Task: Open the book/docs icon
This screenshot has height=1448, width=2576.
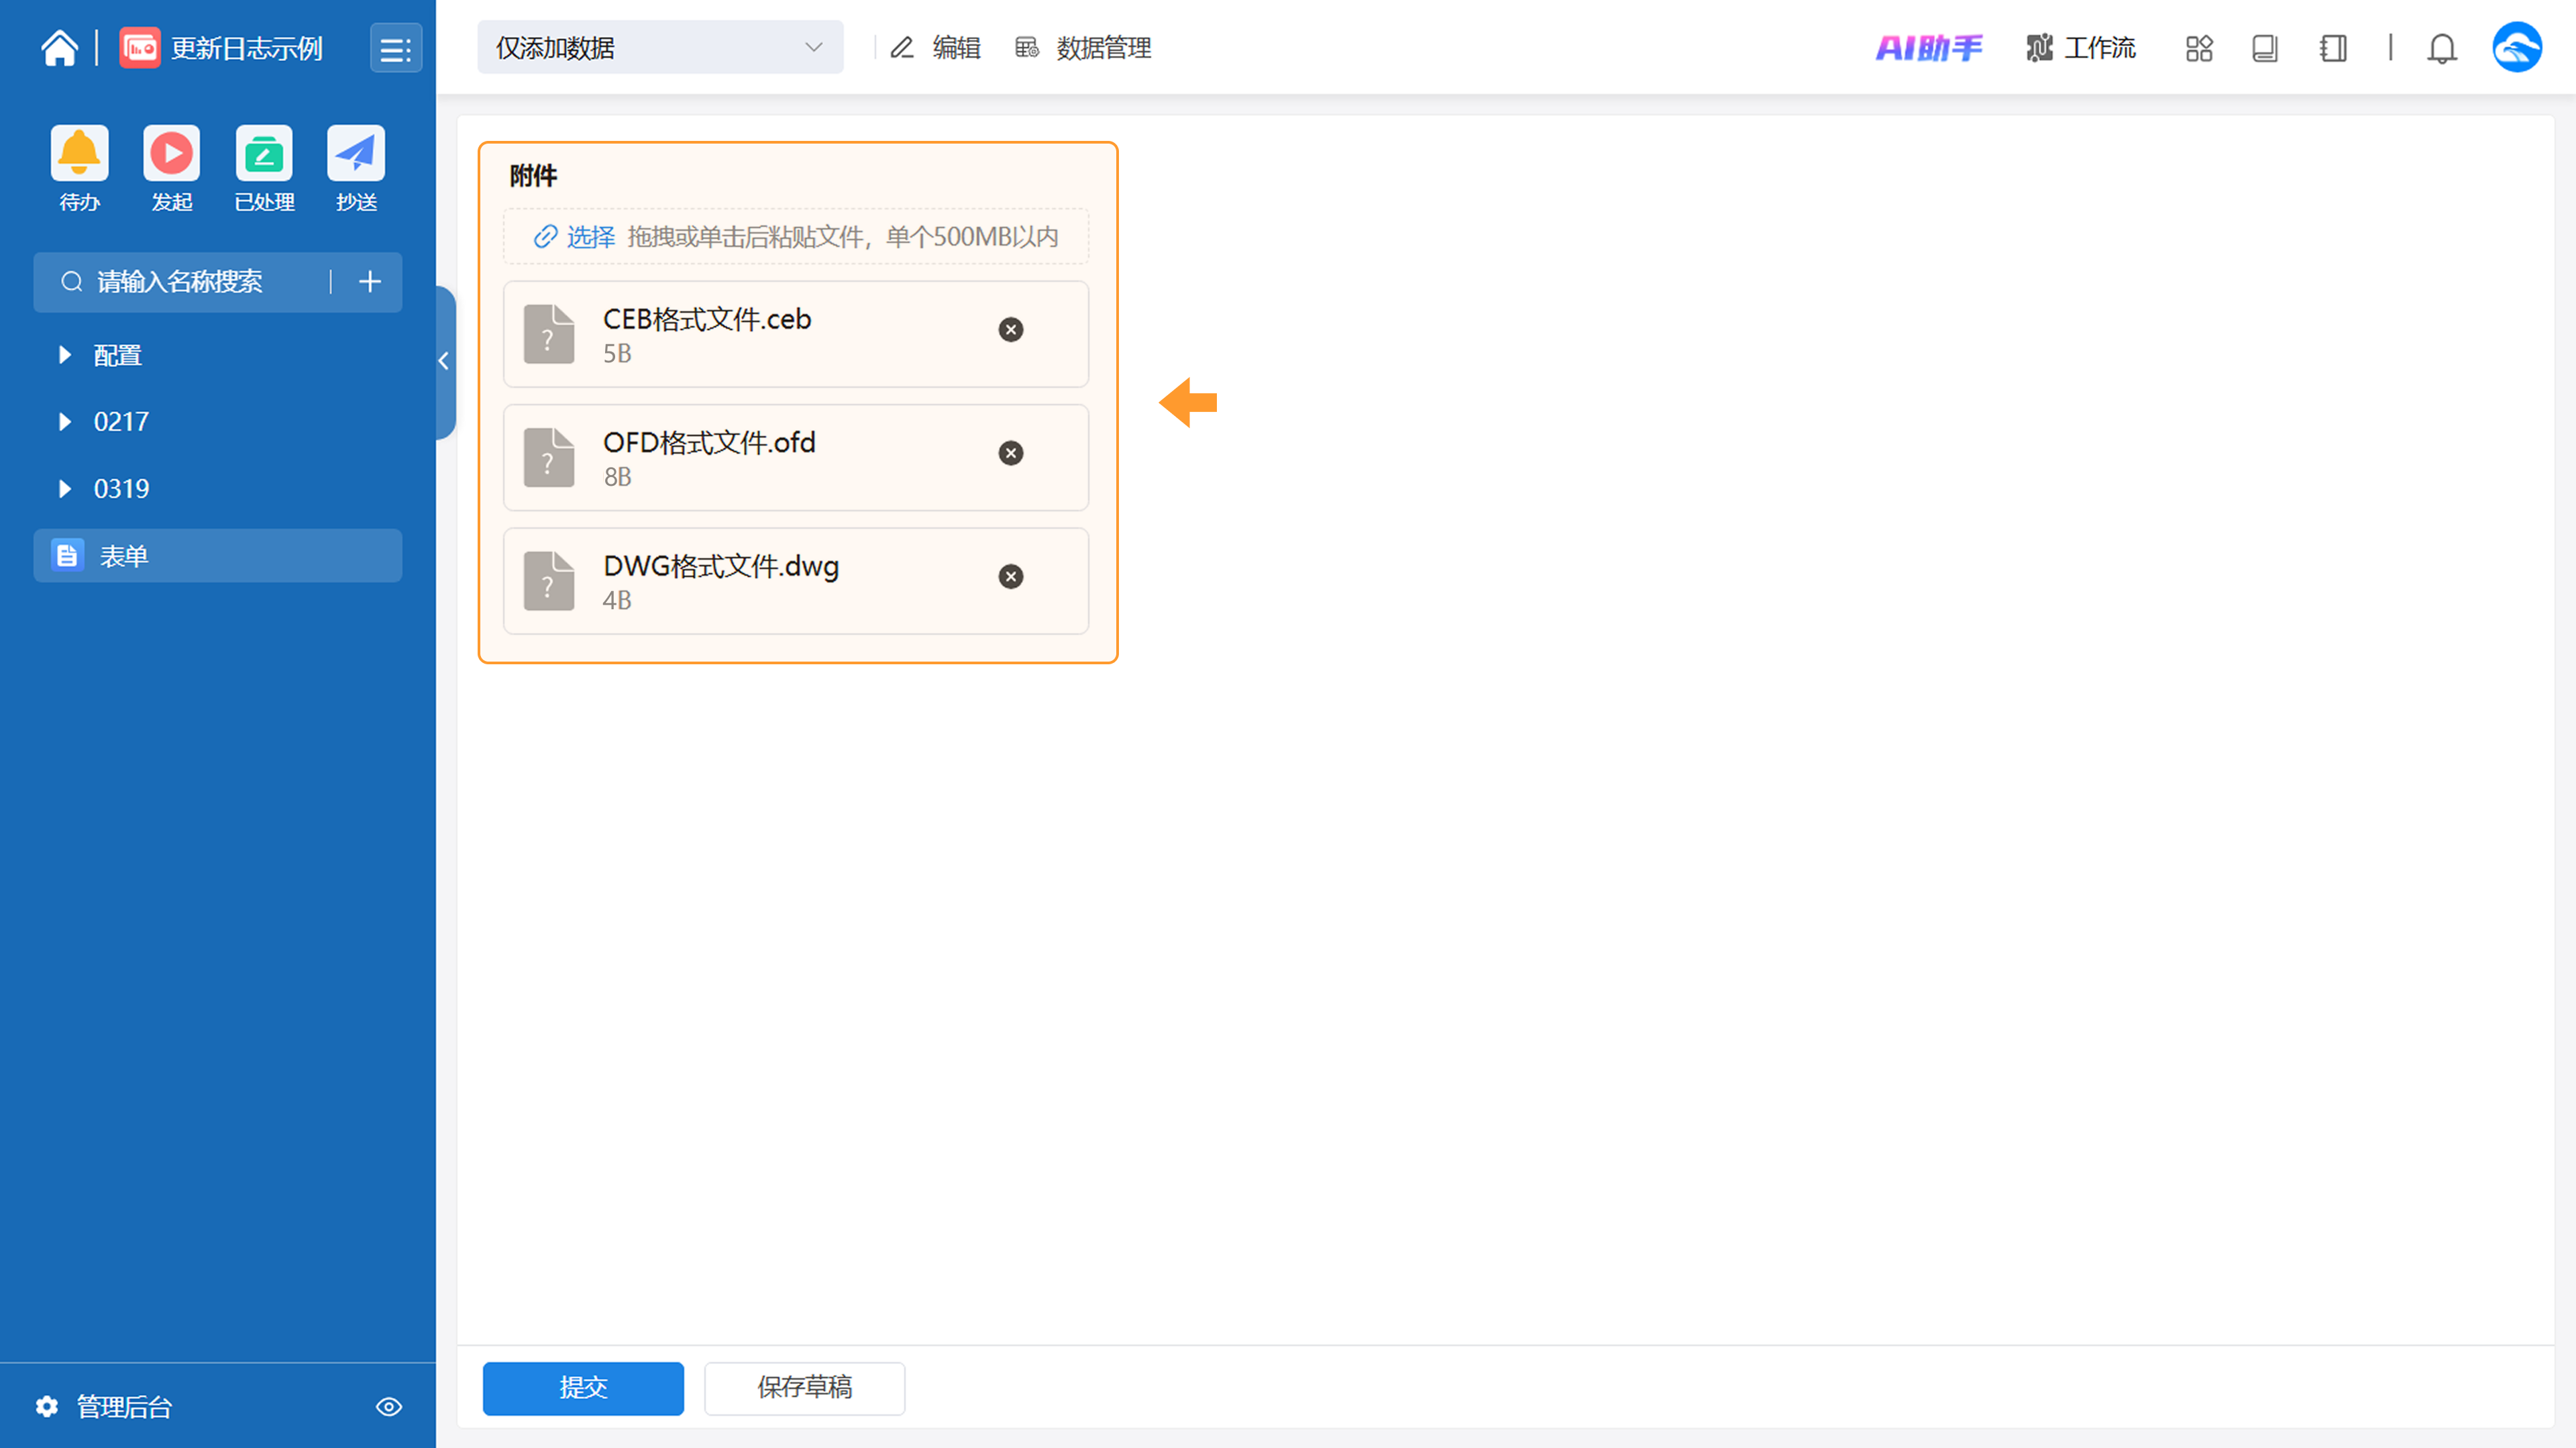Action: pyautogui.click(x=2265, y=48)
